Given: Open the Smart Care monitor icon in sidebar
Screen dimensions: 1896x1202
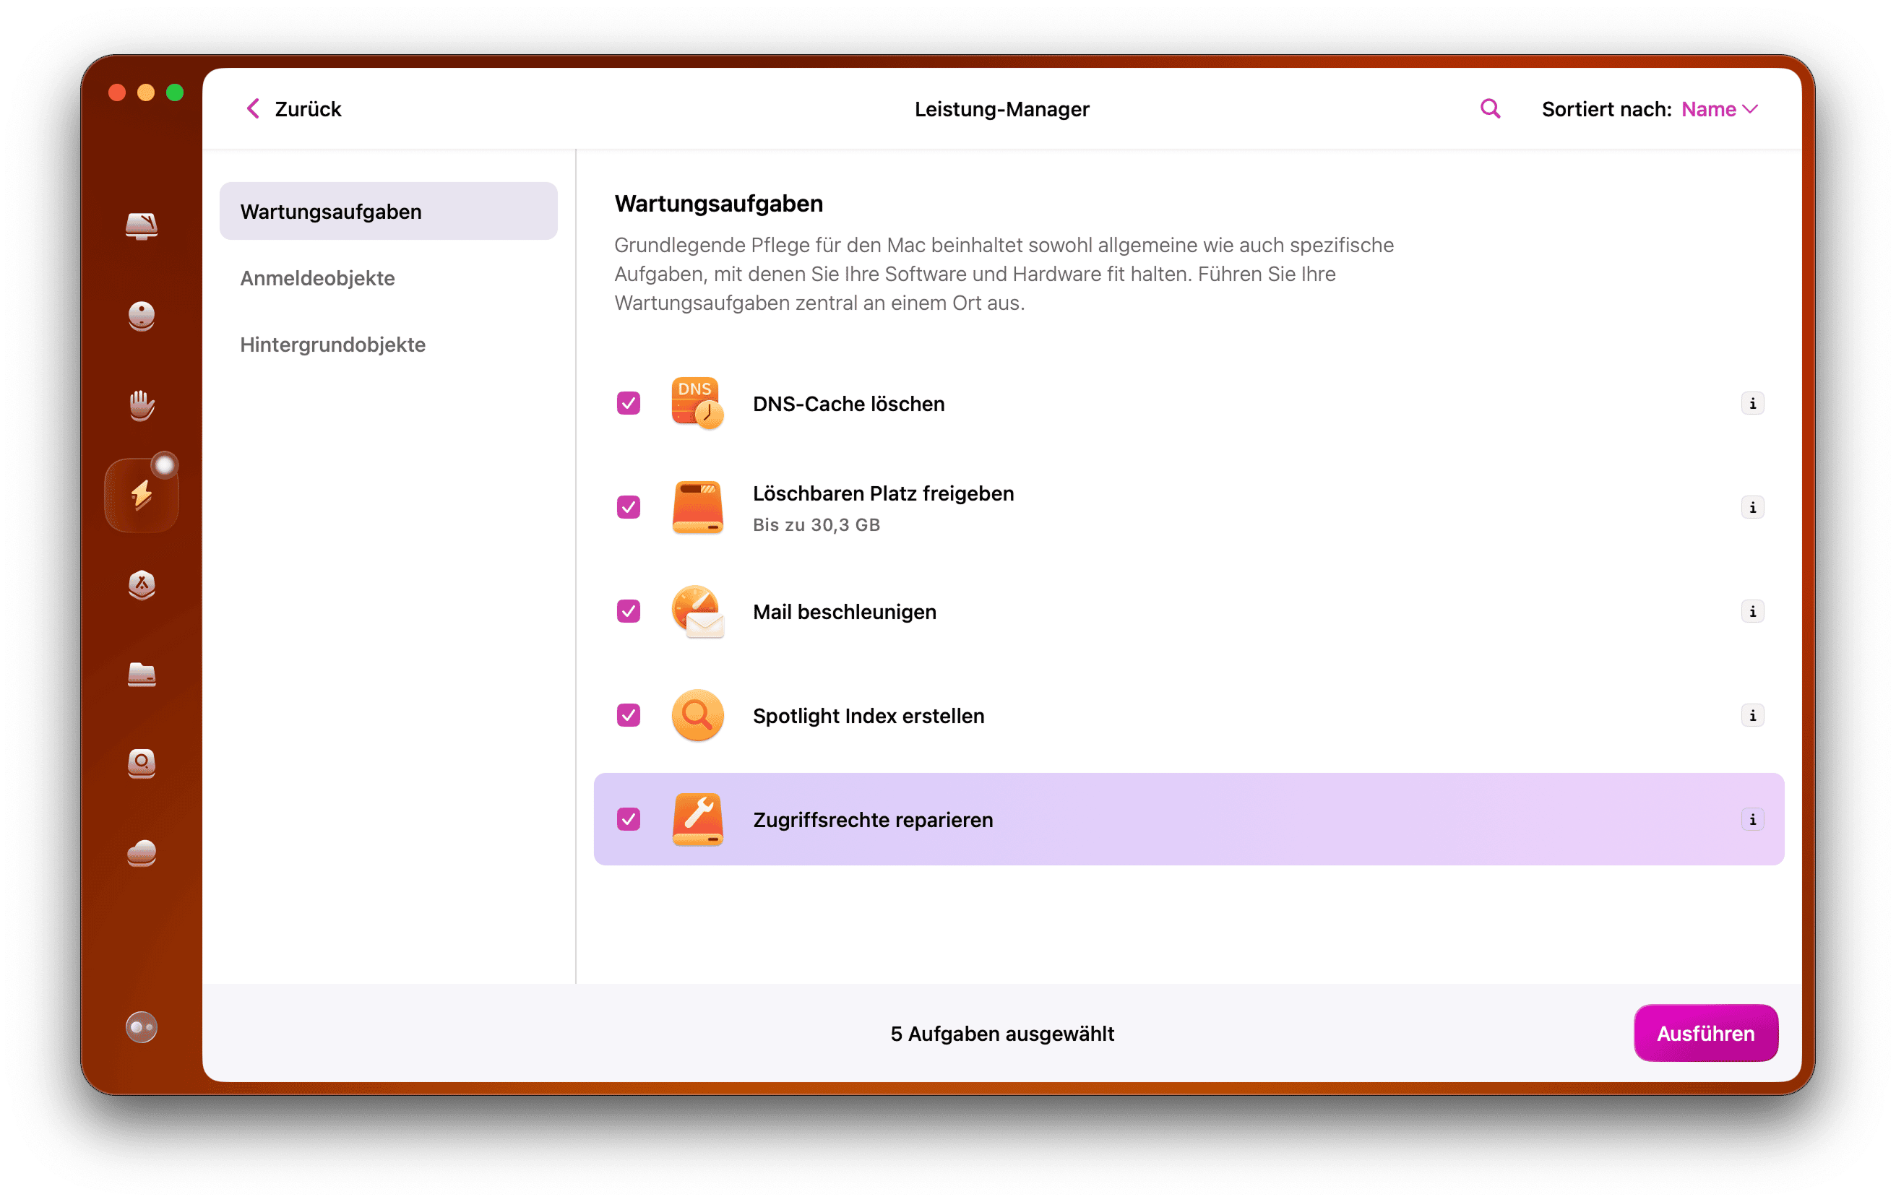Looking at the screenshot, I should point(142,228).
